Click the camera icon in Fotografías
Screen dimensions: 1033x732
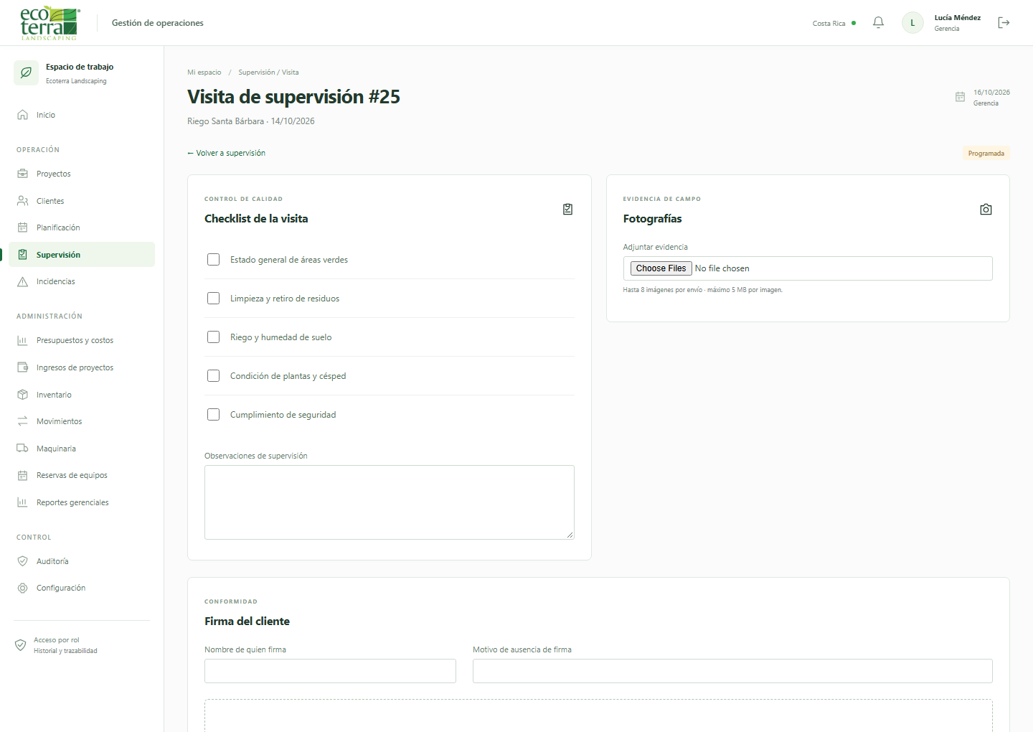[x=986, y=210]
